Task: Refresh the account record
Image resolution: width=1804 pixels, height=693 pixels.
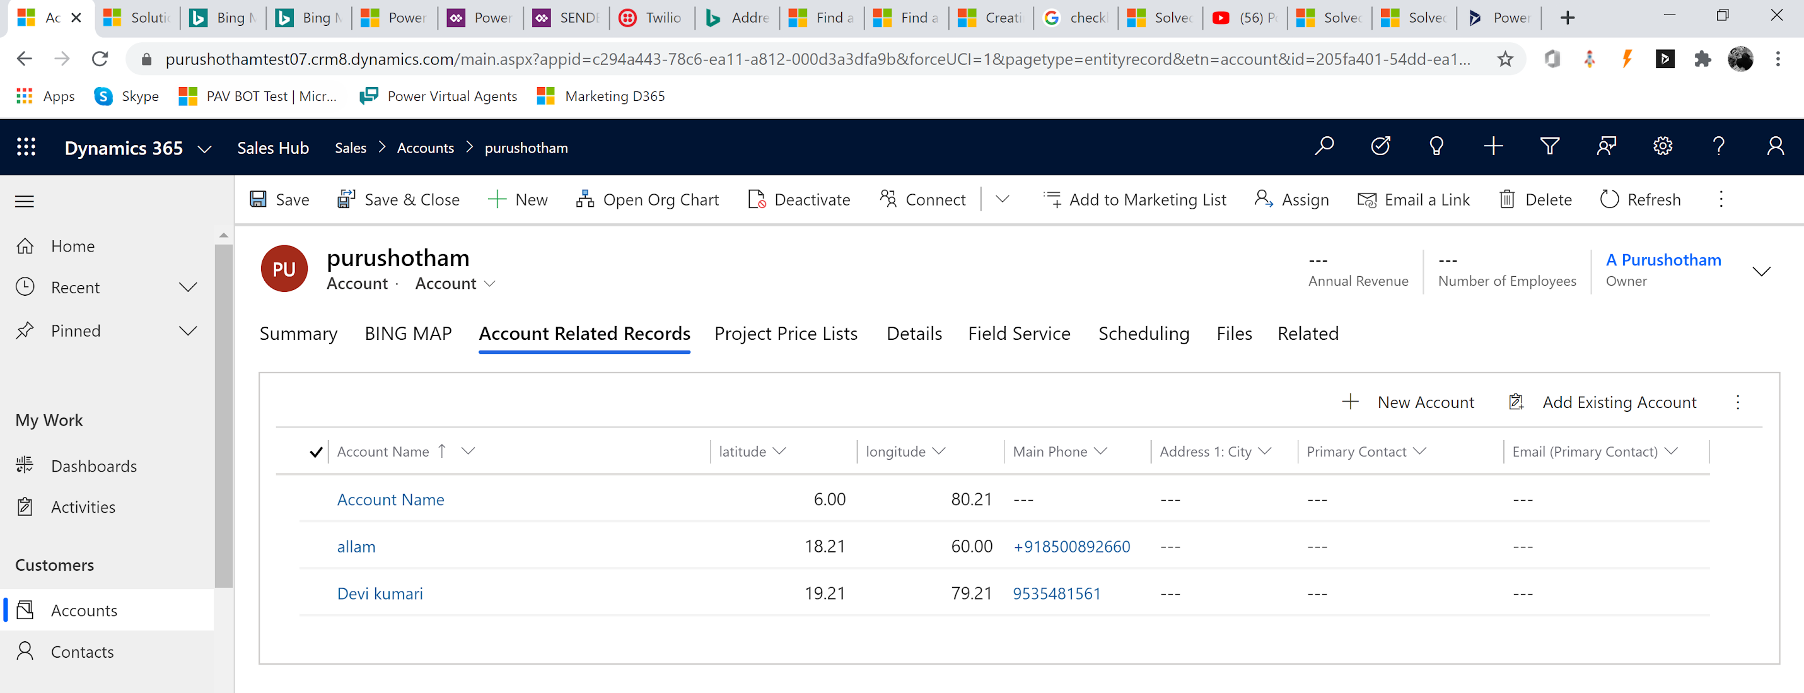Action: coord(1640,199)
